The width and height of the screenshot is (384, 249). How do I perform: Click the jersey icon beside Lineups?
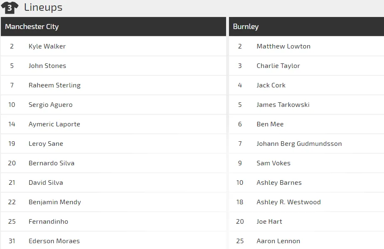[10, 7]
